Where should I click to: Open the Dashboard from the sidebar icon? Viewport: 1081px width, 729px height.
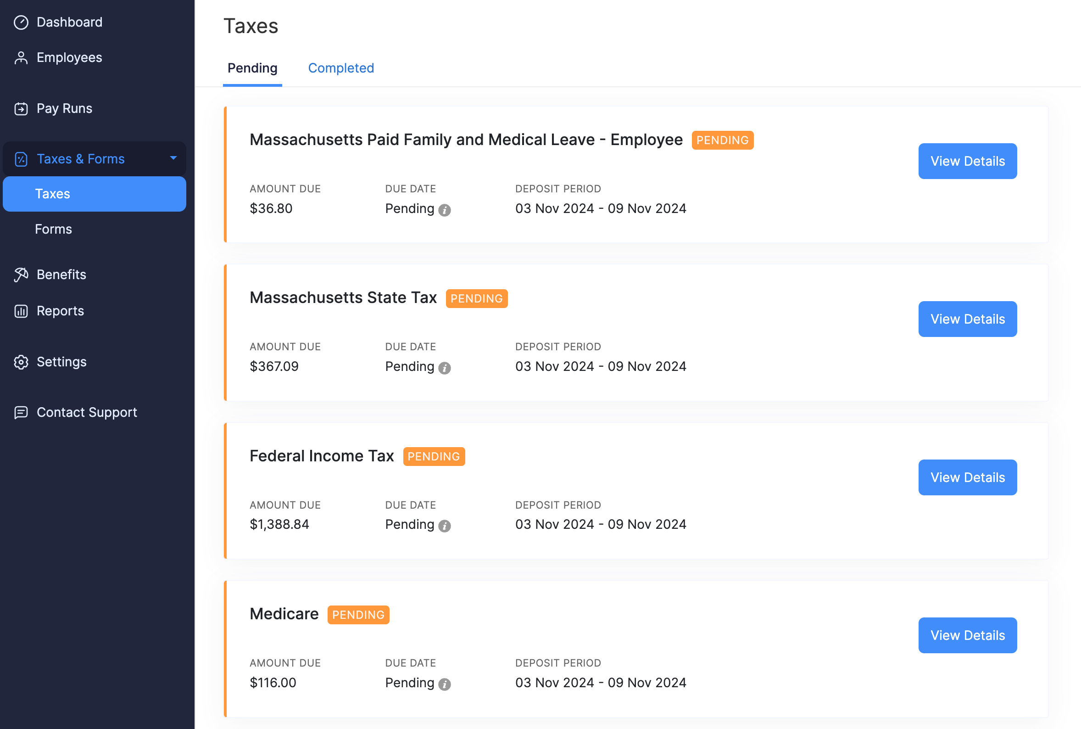click(21, 22)
